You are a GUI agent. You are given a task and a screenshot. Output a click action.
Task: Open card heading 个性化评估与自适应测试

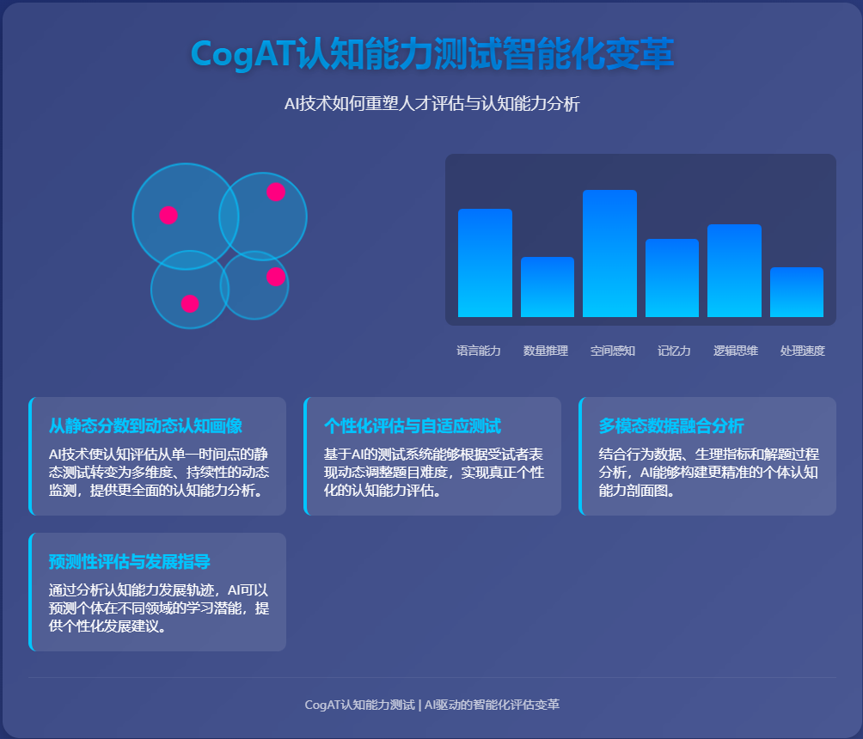[x=413, y=425]
